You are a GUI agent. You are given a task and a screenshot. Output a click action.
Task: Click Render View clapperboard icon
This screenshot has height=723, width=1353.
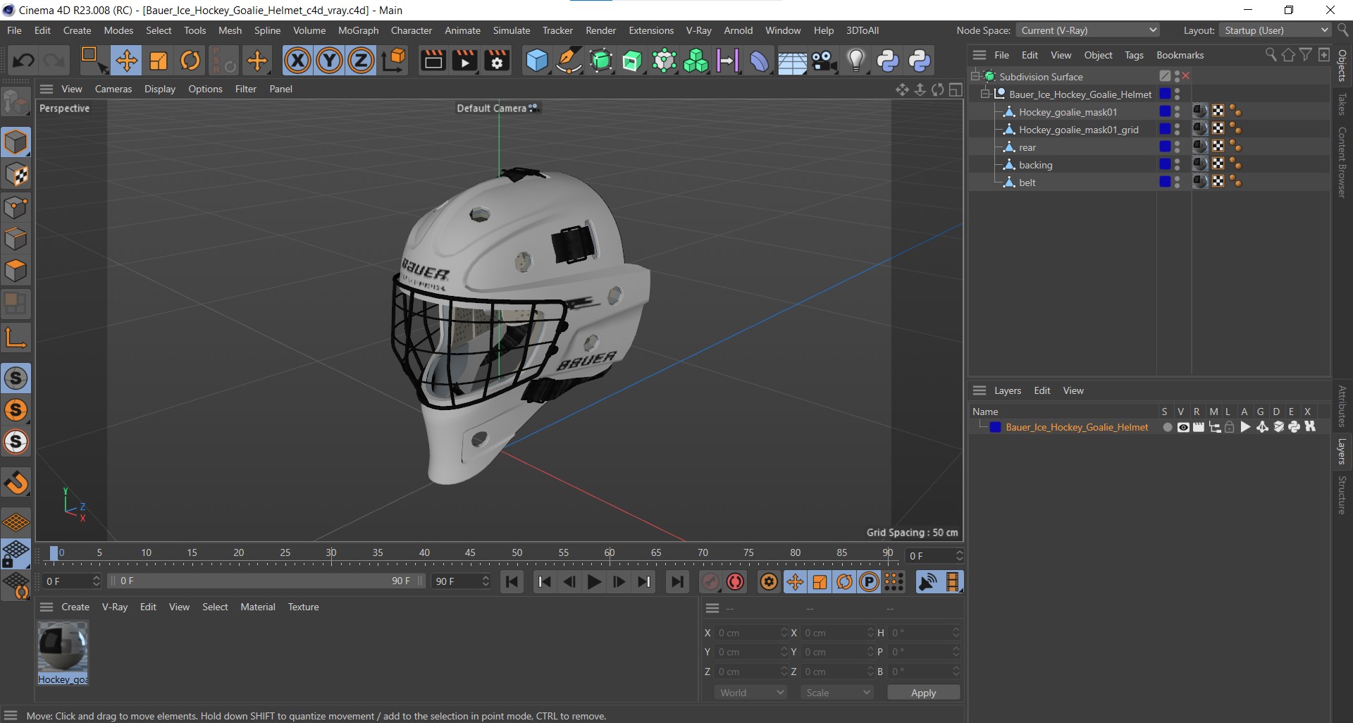pyautogui.click(x=433, y=61)
